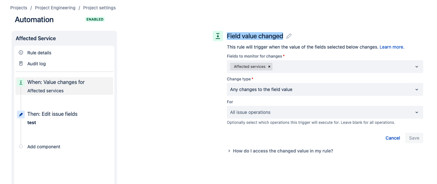Viewport: 437px width, 184px height.
Task: Click the green Field value changed trigger icon
Action: click(218, 36)
